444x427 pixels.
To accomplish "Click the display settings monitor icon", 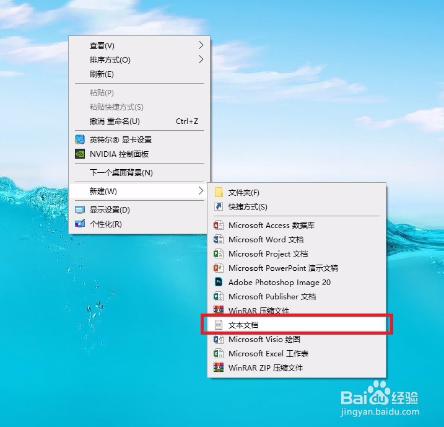I will (80, 210).
